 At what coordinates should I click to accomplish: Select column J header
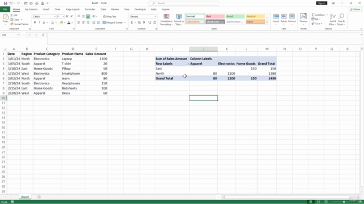pyautogui.click(x=204, y=49)
